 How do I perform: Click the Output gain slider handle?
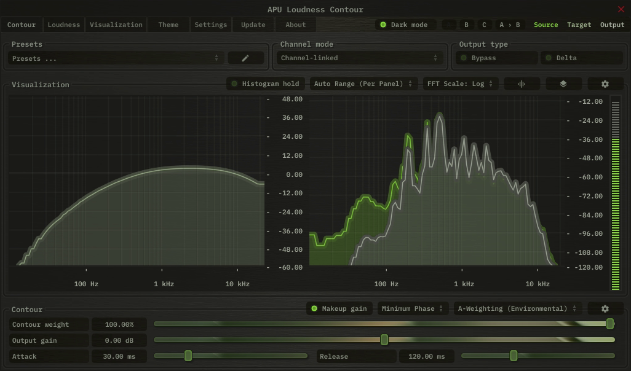pos(384,340)
